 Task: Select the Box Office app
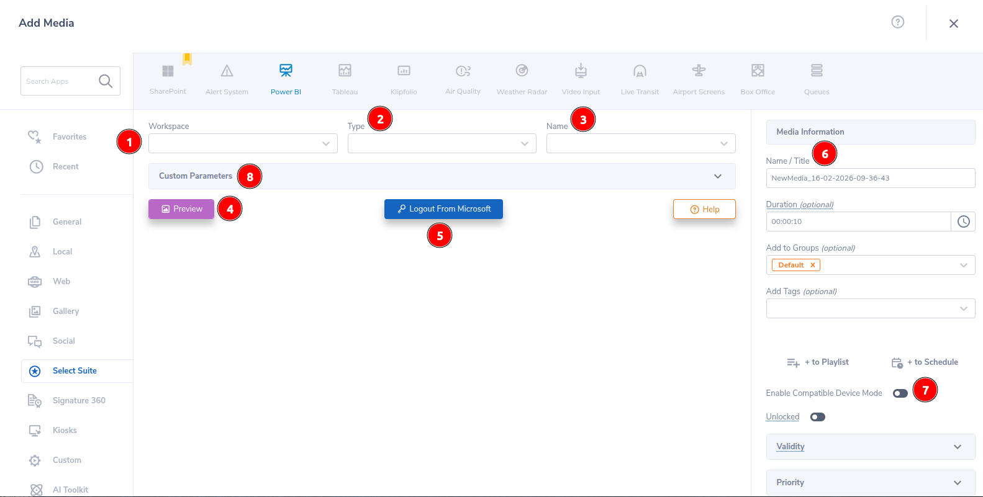click(x=758, y=79)
